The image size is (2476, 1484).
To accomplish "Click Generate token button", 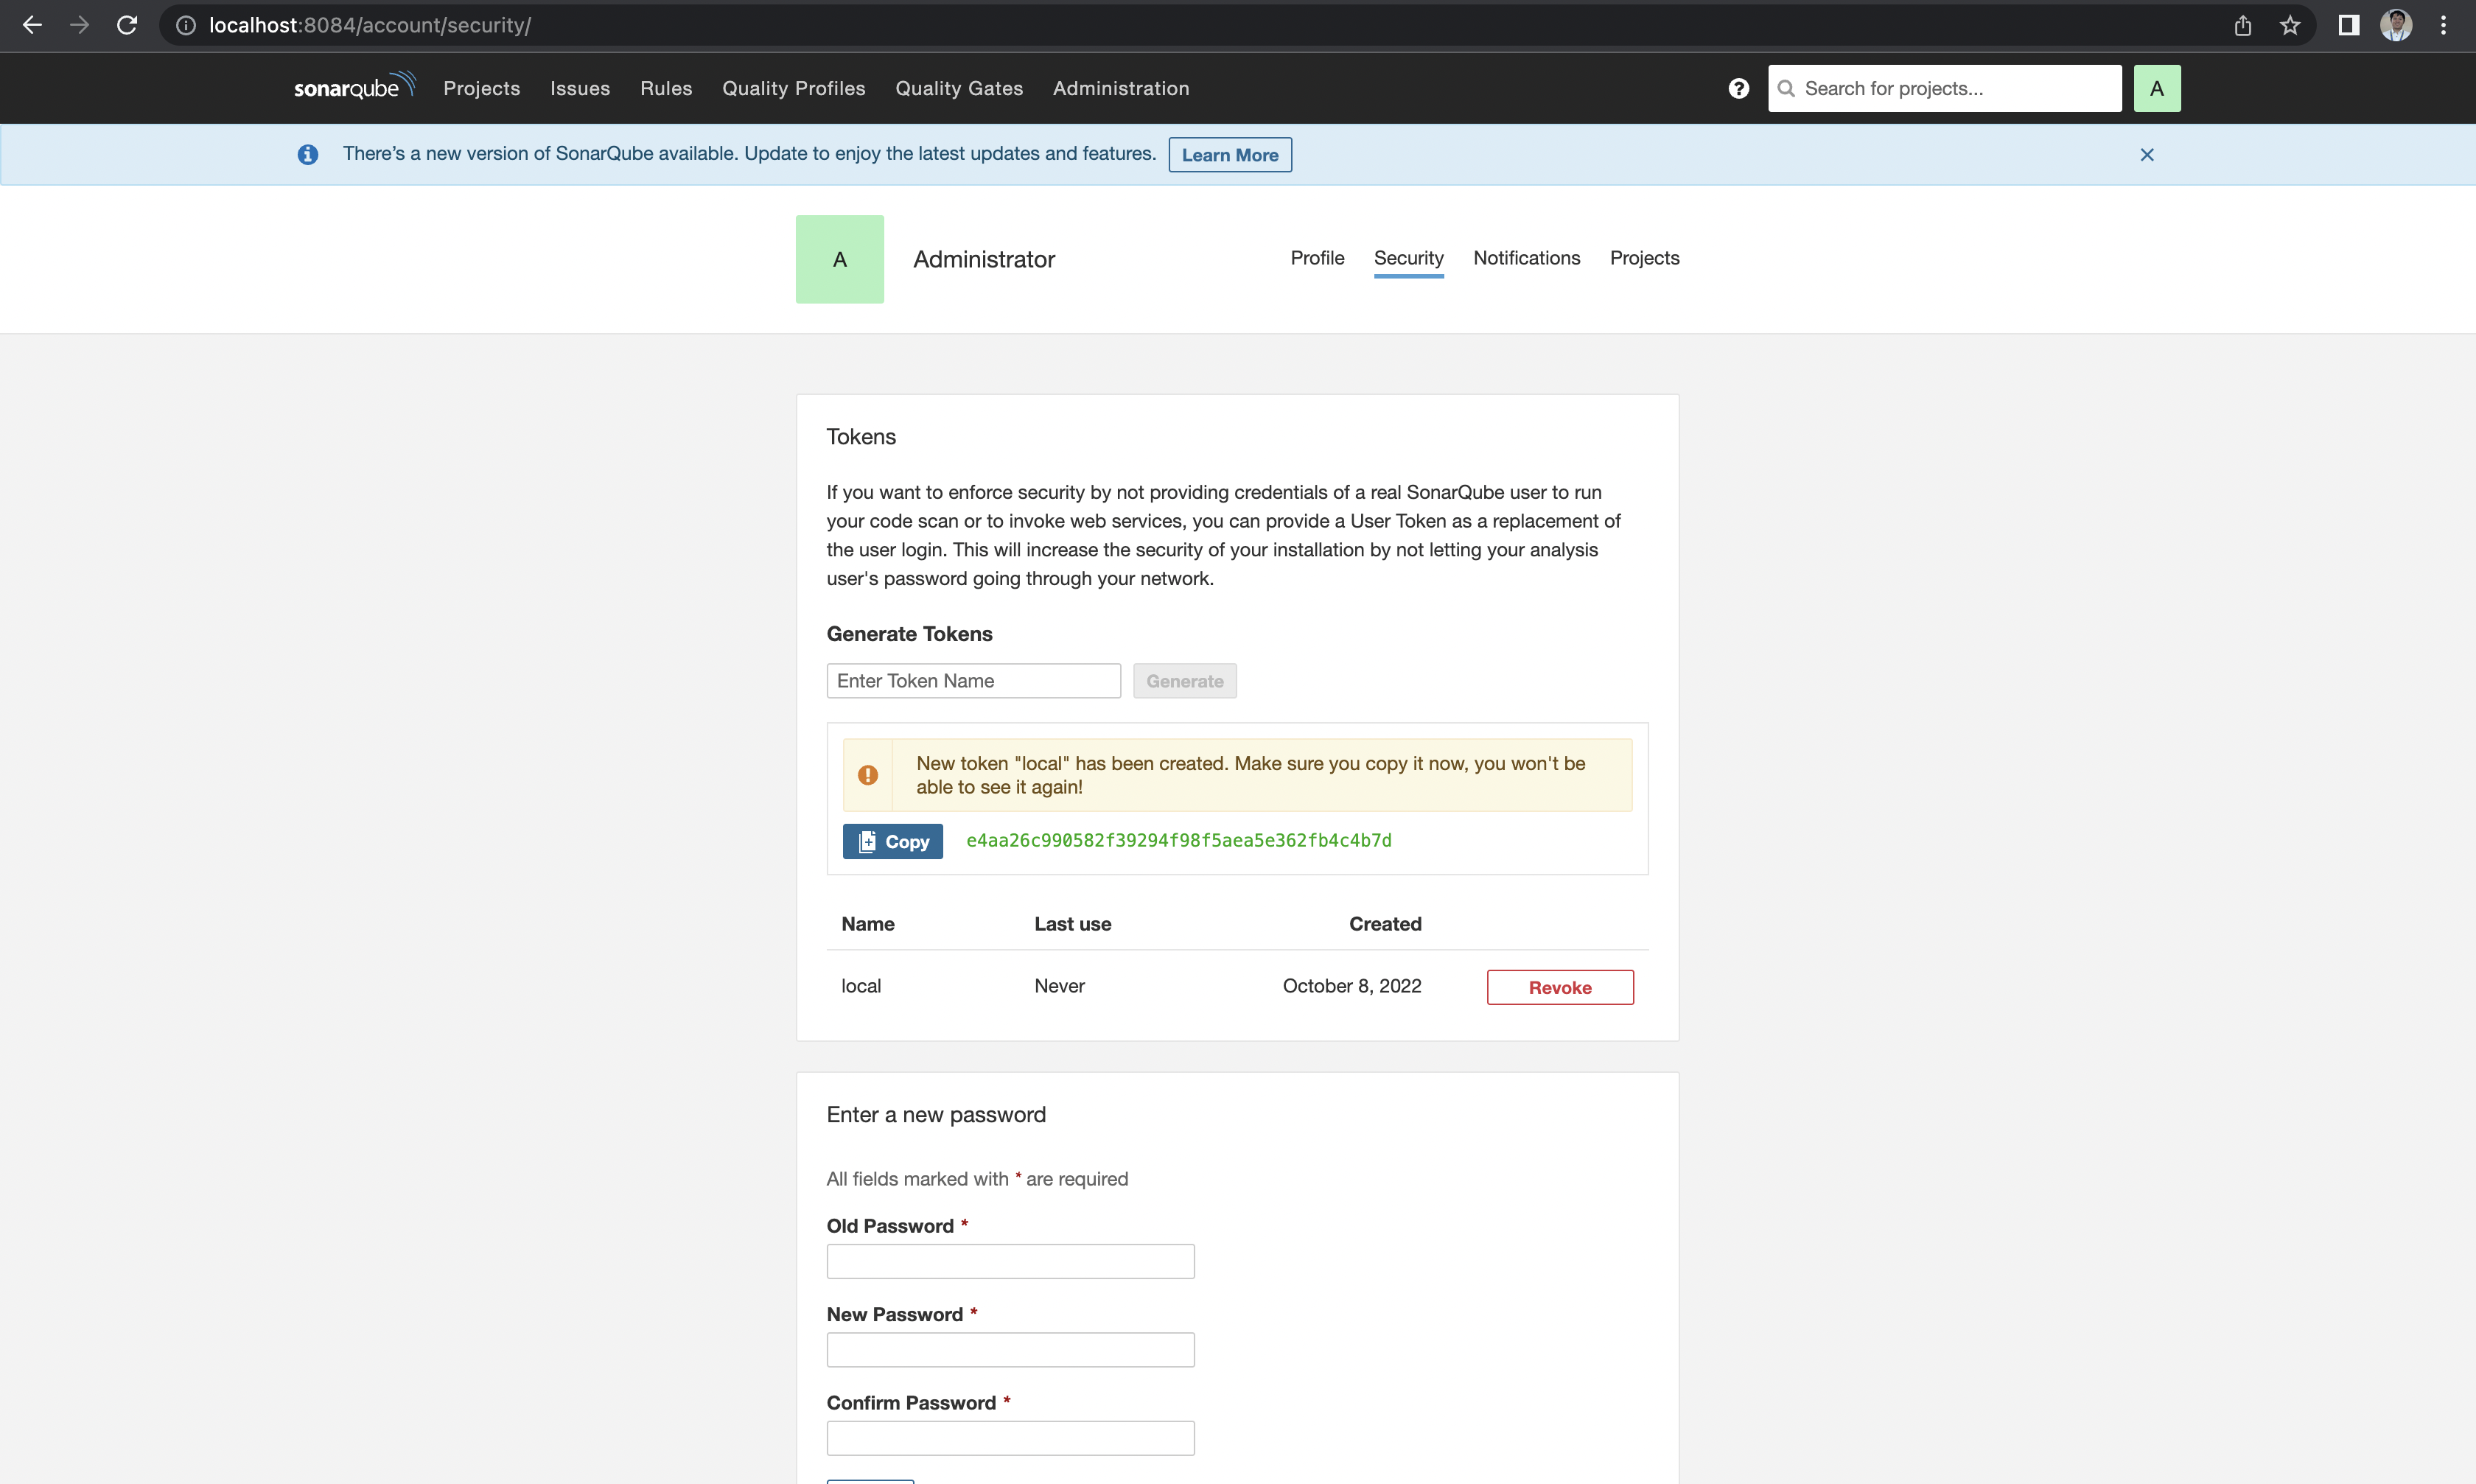I will click(x=1183, y=680).
